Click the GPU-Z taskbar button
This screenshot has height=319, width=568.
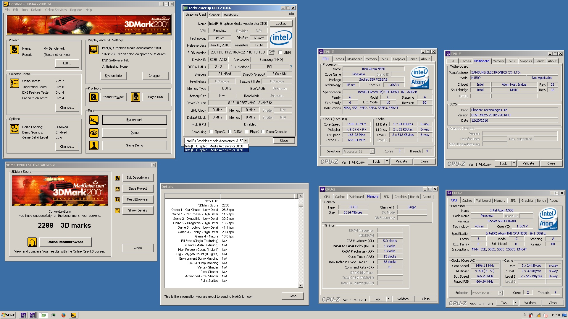44,315
